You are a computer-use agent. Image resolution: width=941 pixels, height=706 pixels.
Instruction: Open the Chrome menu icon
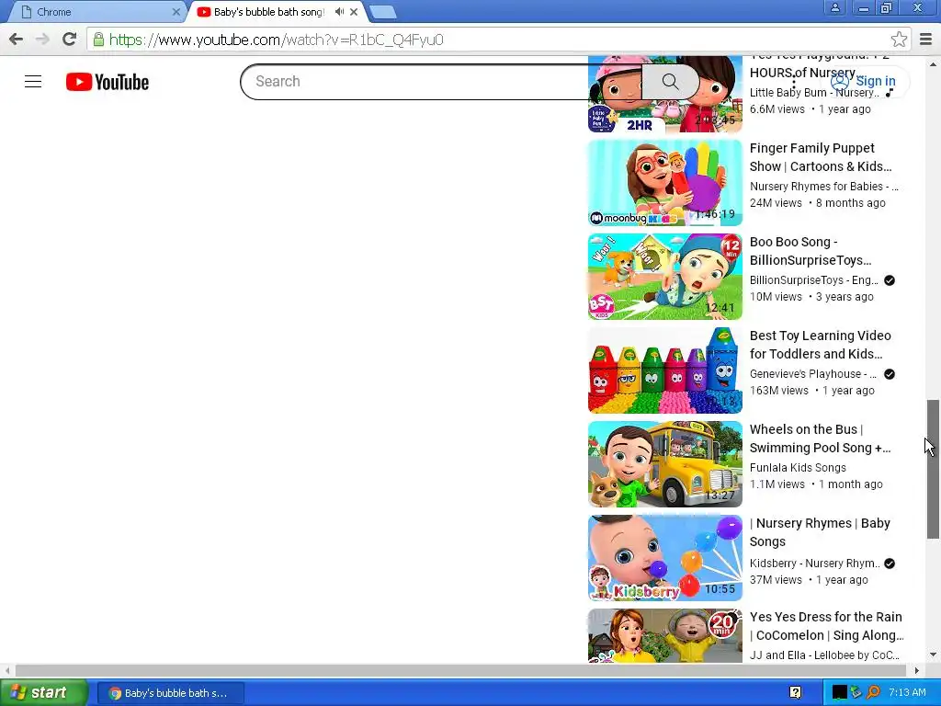925,40
